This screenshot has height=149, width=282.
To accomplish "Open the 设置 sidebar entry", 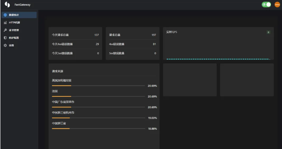I will tap(19, 46).
